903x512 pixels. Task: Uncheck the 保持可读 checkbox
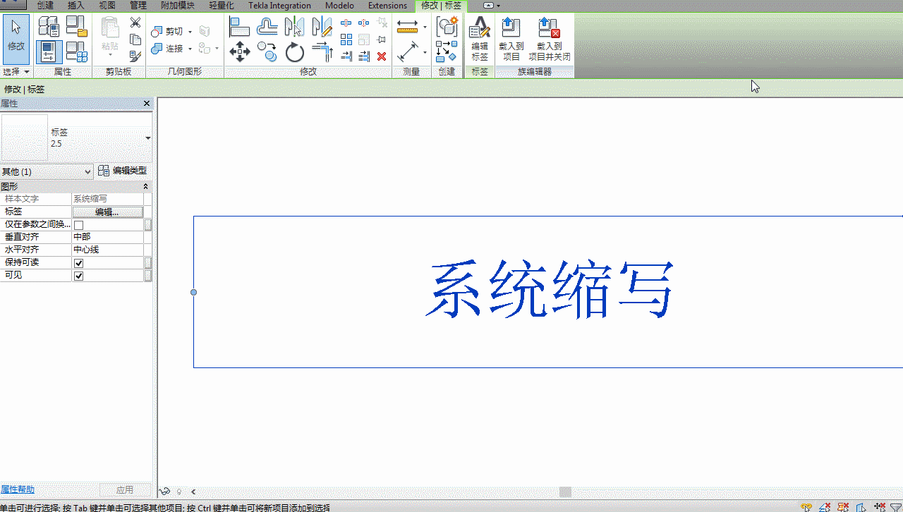coord(79,263)
